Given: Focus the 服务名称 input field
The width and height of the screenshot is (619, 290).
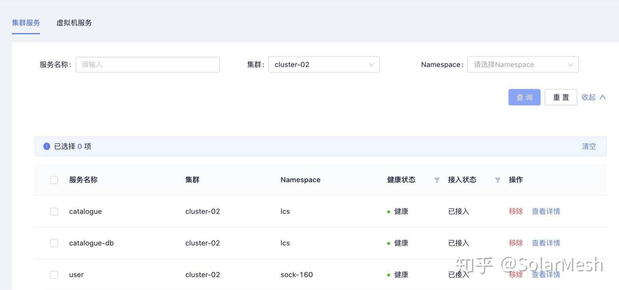Looking at the screenshot, I should tap(147, 65).
